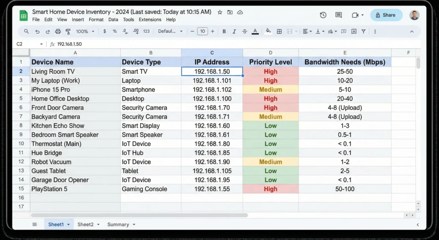Open the Insert menu
Screen dimensions: 439x240
point(78,20)
